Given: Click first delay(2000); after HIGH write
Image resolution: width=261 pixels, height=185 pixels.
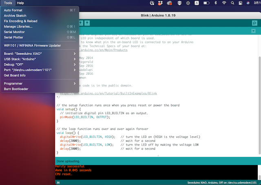Looking at the screenshot, I should coord(70,141).
